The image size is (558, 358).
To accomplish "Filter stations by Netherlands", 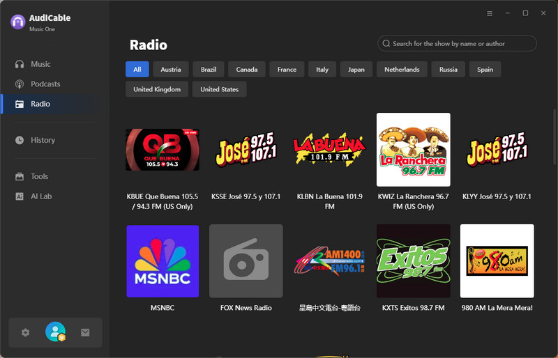I will [402, 70].
